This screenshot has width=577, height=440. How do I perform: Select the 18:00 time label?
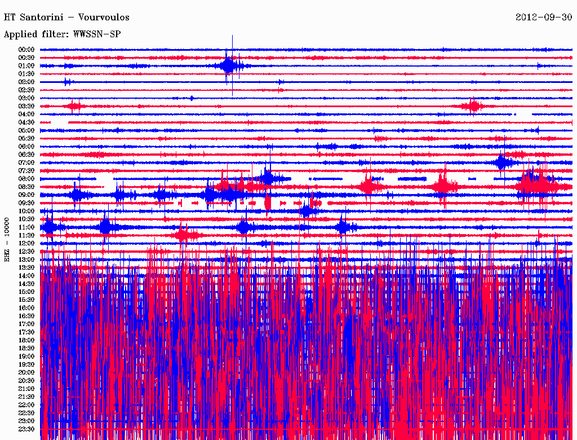(26, 340)
